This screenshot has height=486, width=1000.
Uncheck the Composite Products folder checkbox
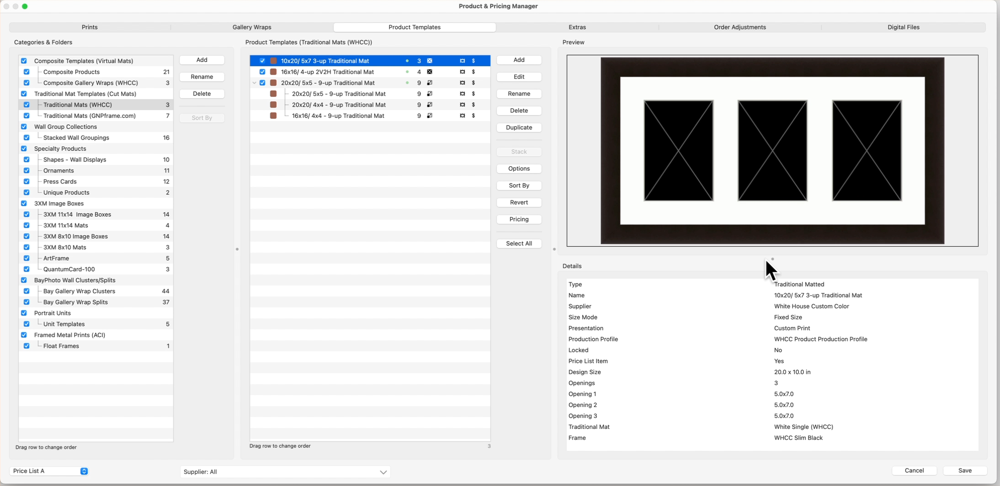coord(27,72)
